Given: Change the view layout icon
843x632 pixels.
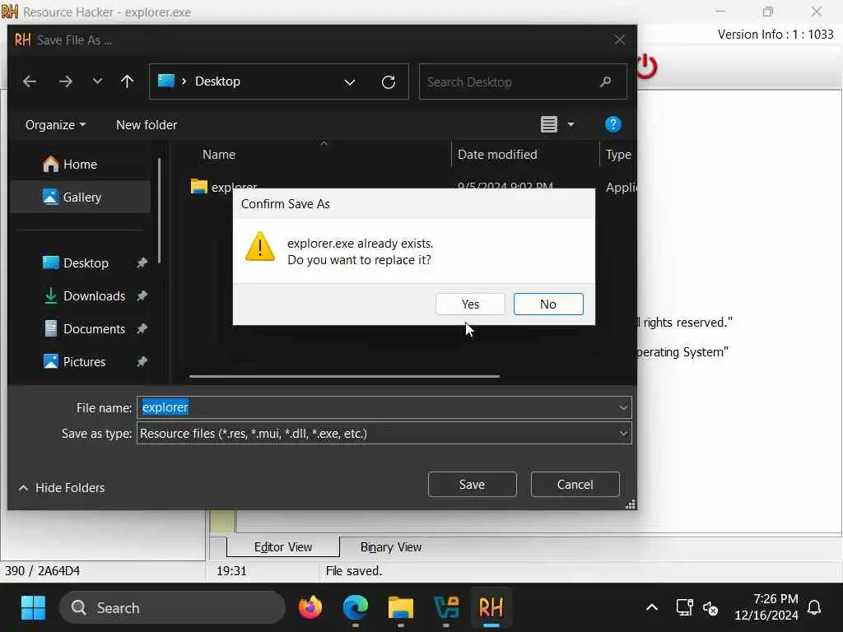Looking at the screenshot, I should coord(548,125).
